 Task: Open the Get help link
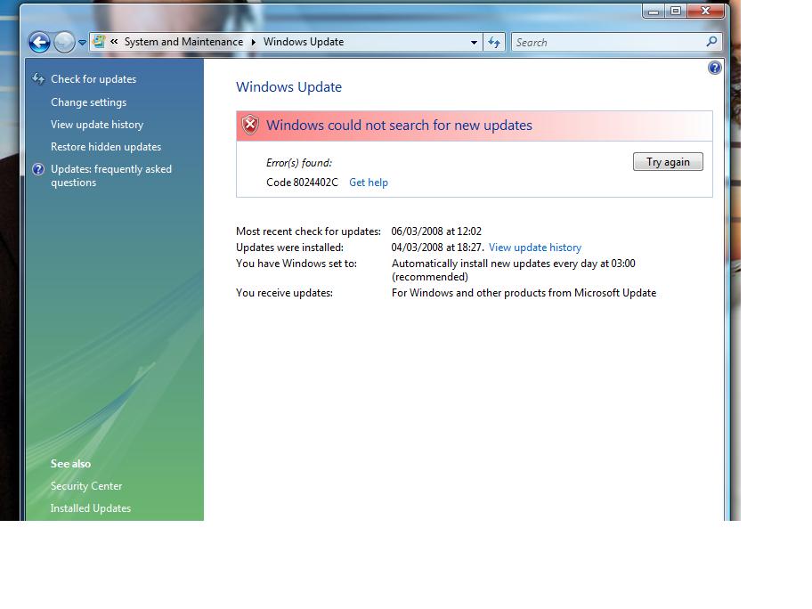point(369,183)
